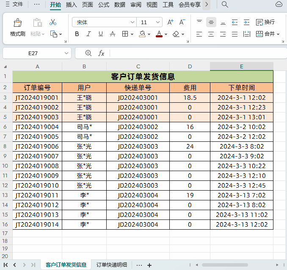Center text horizontally in cell
This screenshot has height=270, width=287.
click(x=211, y=34)
